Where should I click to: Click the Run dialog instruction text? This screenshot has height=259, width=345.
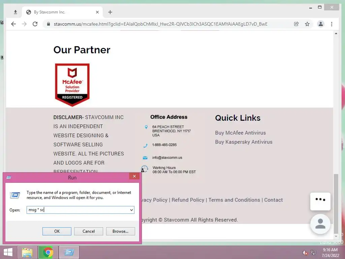tap(79, 195)
